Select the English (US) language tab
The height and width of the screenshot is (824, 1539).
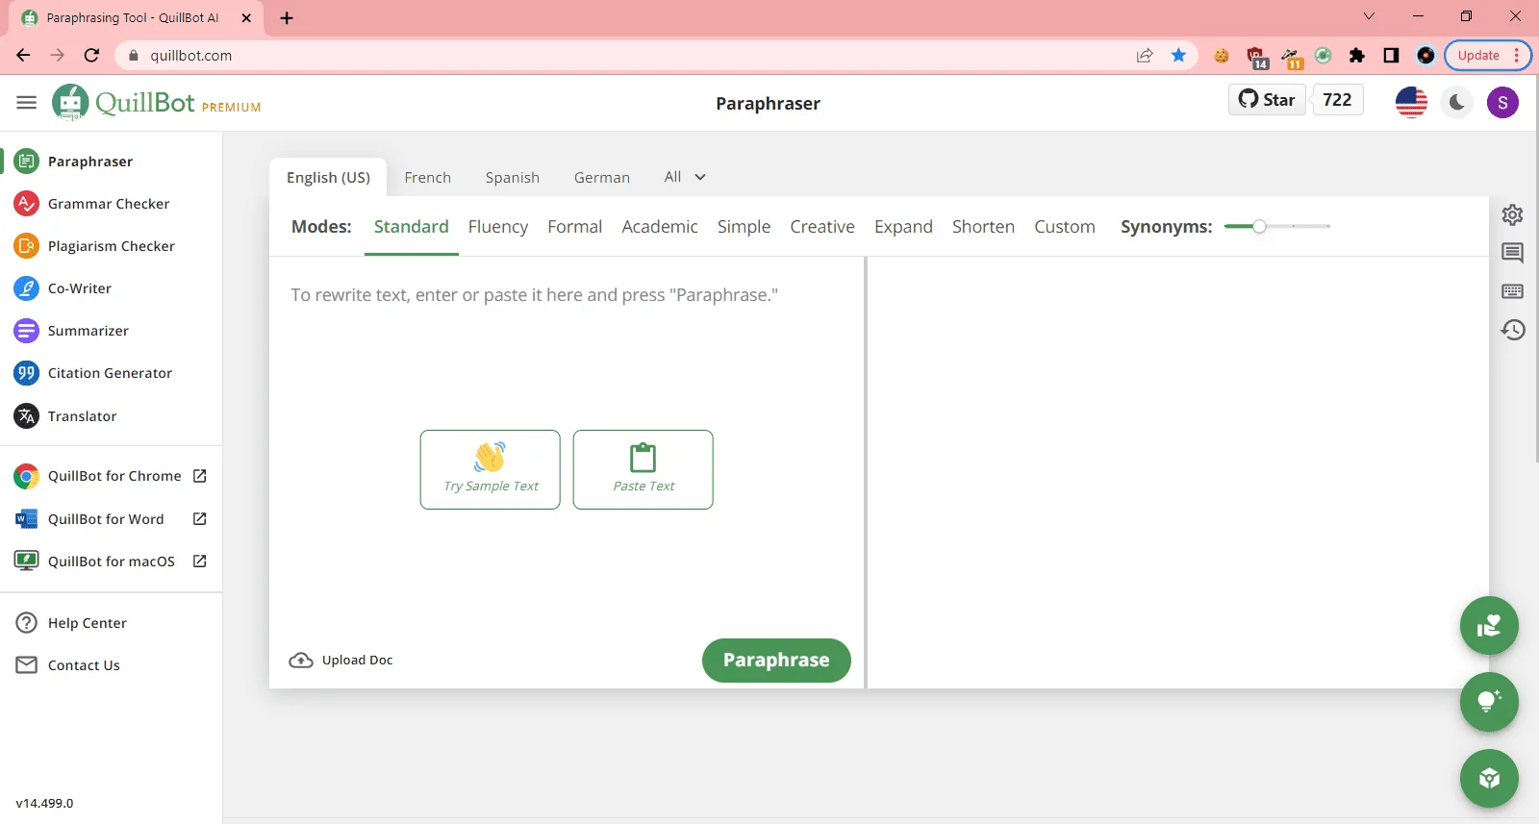(328, 178)
